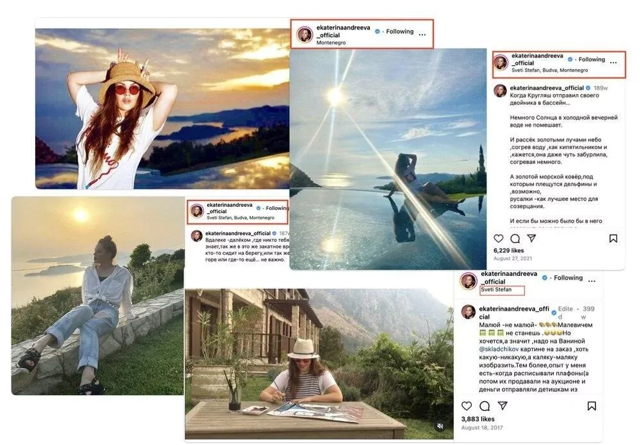The height and width of the screenshot is (445, 641).
Task: Open profile avatar in the top Montenegro header
Action: [304, 34]
